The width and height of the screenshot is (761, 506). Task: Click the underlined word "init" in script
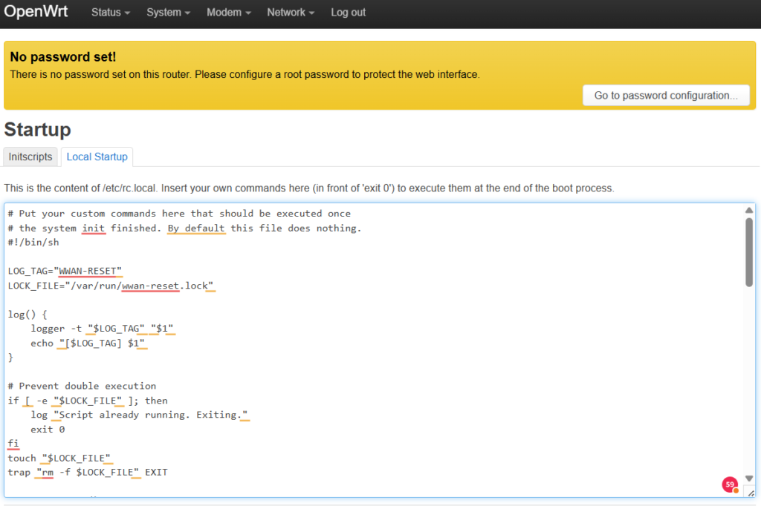tap(94, 228)
